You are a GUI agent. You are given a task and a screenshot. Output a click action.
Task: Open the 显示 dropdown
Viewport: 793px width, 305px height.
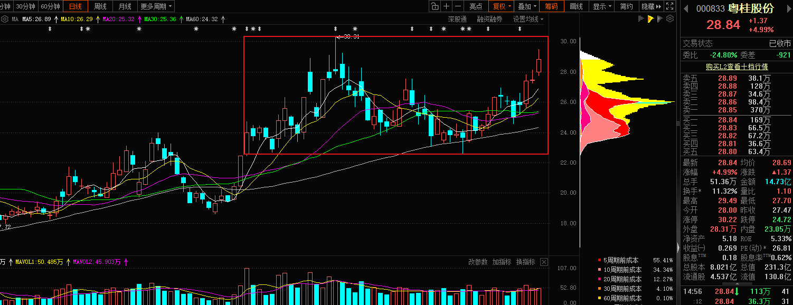(602, 6)
